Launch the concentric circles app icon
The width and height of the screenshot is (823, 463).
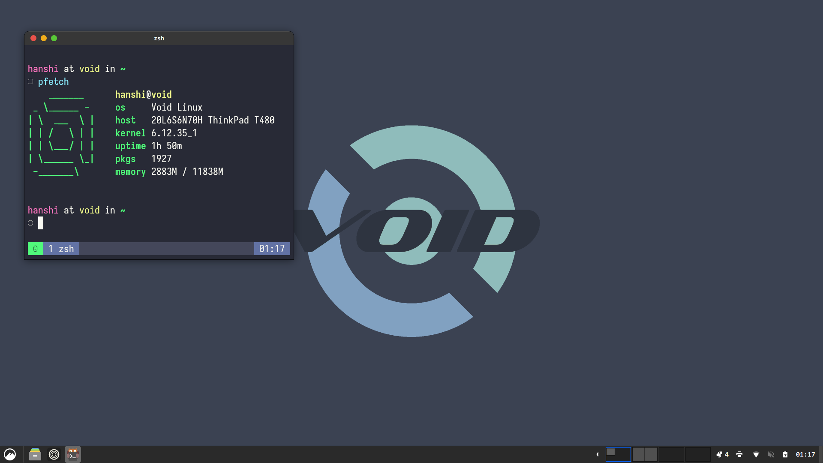tap(54, 454)
